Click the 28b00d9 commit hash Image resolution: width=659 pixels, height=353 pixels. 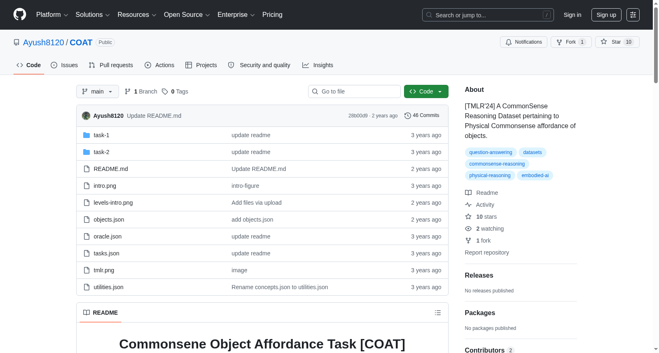pos(358,116)
